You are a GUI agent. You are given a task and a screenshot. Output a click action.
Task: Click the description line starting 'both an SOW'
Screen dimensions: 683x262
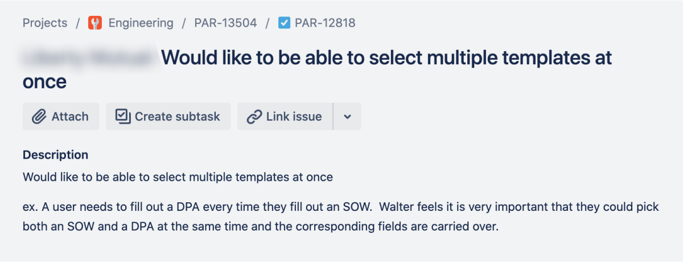click(x=260, y=226)
